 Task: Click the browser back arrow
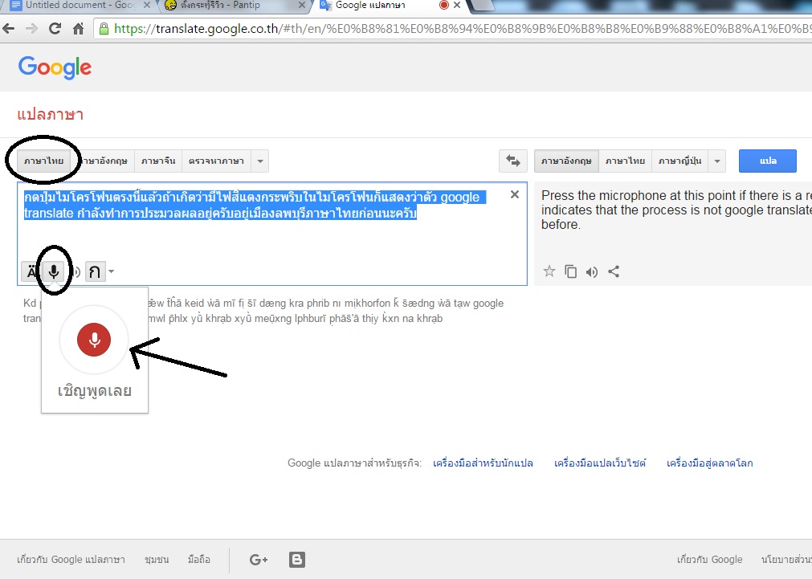point(9,28)
